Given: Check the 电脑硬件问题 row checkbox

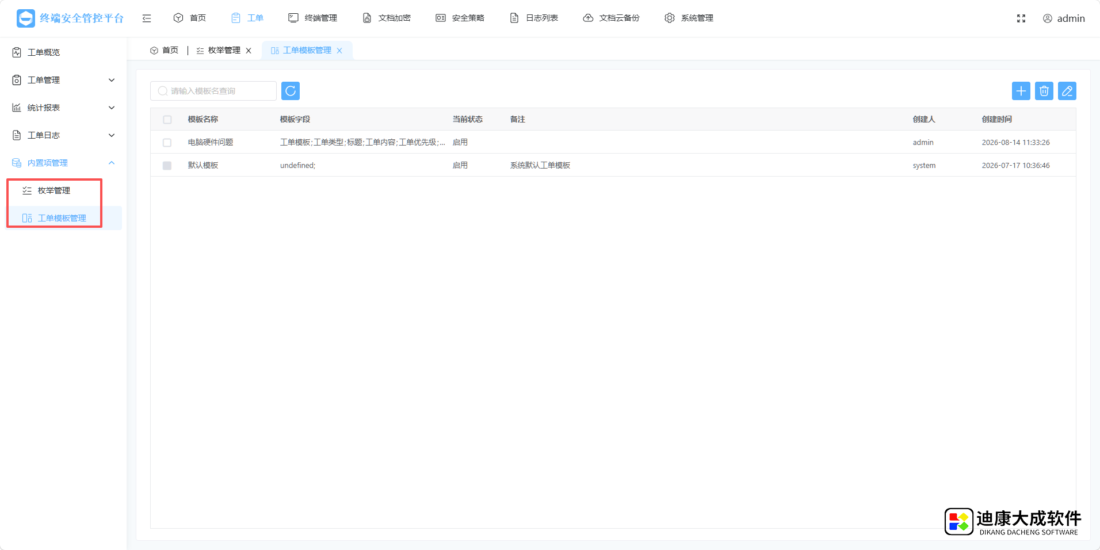Looking at the screenshot, I should tap(167, 143).
